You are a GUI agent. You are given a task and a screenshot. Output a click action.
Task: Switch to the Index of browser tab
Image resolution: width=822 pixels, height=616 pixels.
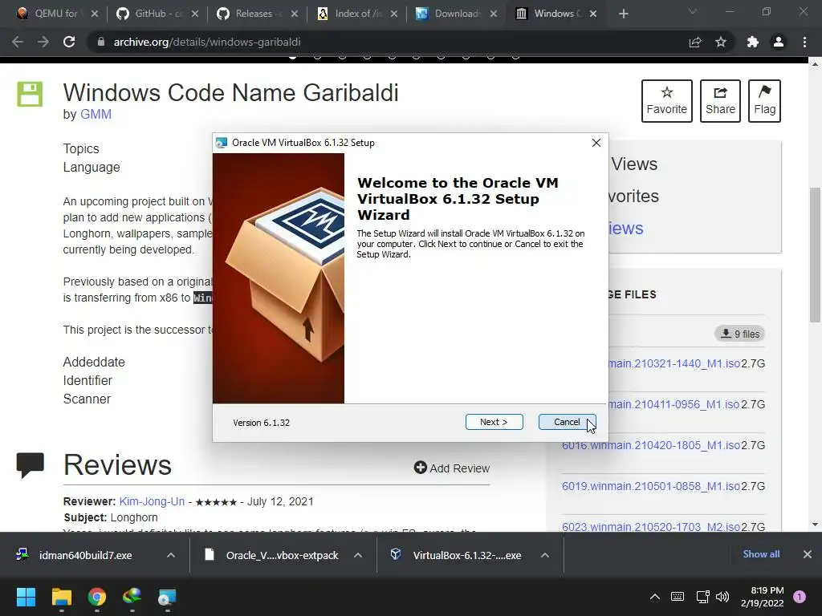(356, 14)
